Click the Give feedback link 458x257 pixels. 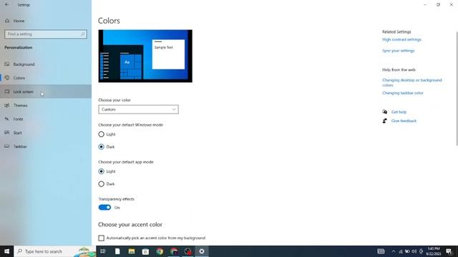point(404,121)
